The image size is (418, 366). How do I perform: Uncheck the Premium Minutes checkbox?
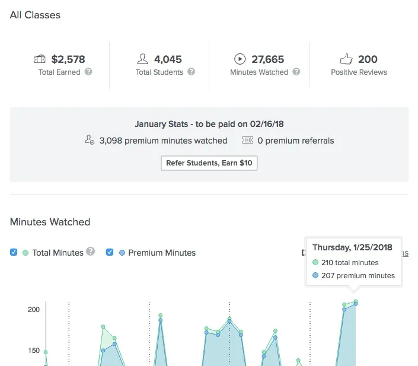tap(110, 252)
